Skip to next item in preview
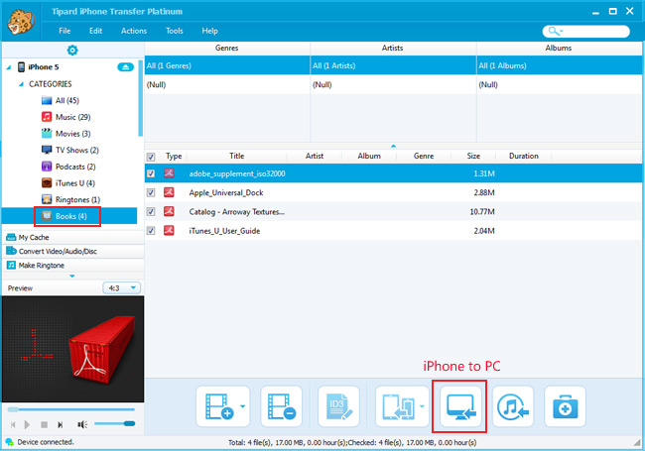This screenshot has width=645, height=451. coord(61,424)
